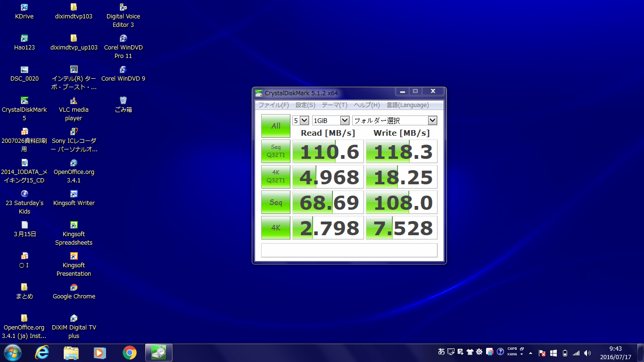Select the Corel WinDVD Pro 11 shortcut
The height and width of the screenshot is (362, 644).
123,47
